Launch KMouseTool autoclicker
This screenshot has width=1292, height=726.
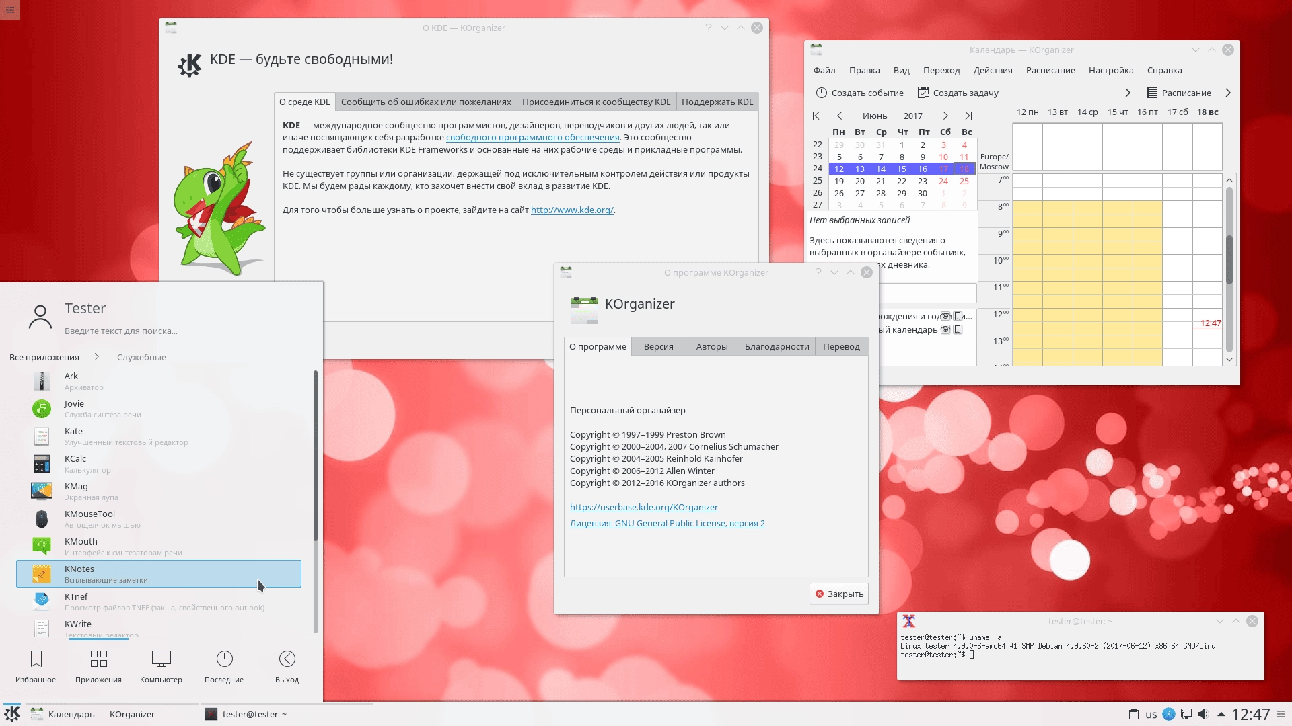tap(159, 519)
